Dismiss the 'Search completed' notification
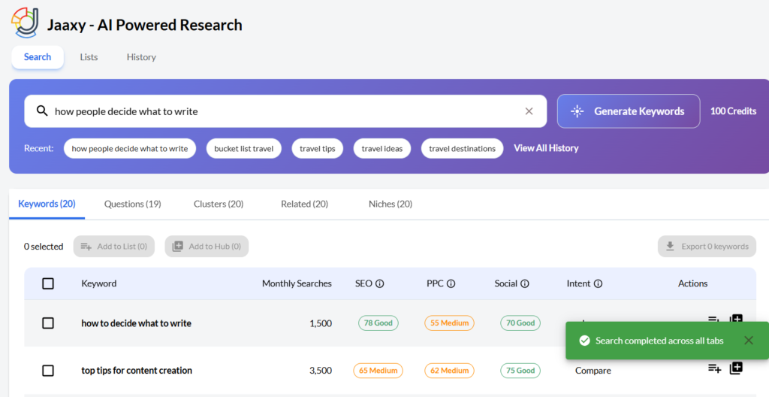Image resolution: width=769 pixels, height=397 pixels. [749, 340]
